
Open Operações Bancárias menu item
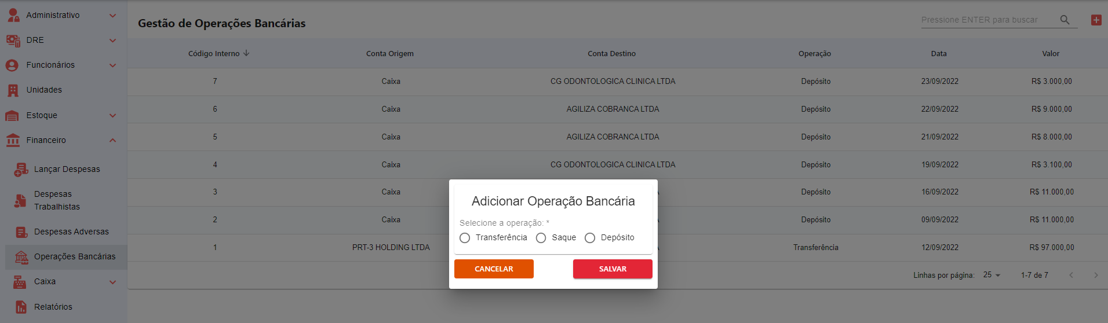click(x=74, y=256)
